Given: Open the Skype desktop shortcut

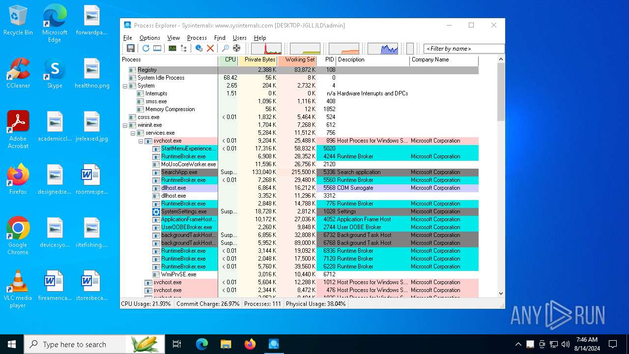Looking at the screenshot, I should pos(55,74).
